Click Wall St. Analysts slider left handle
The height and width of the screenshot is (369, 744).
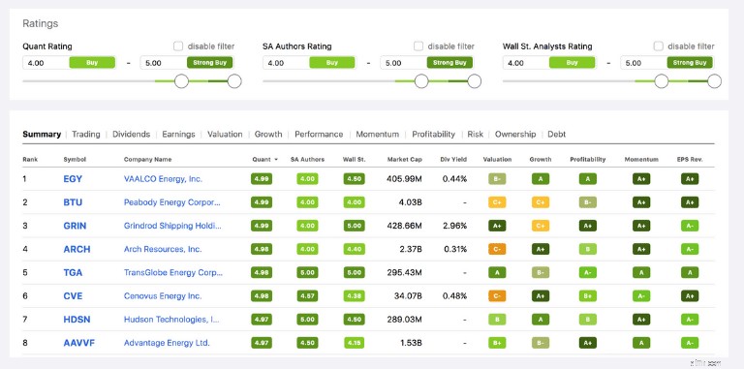pos(662,81)
